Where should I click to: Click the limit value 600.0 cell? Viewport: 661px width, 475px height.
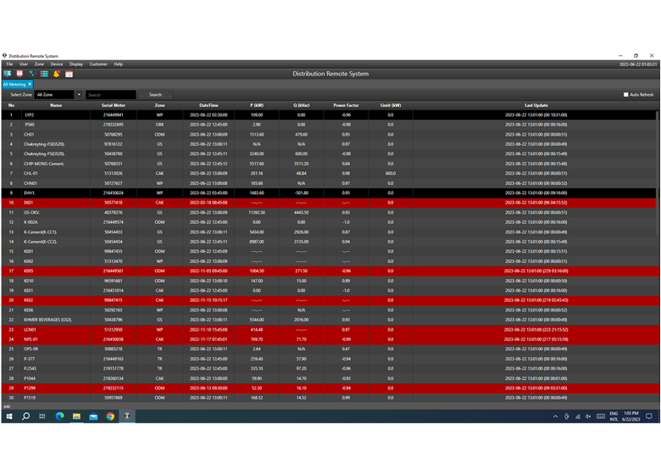(x=391, y=173)
